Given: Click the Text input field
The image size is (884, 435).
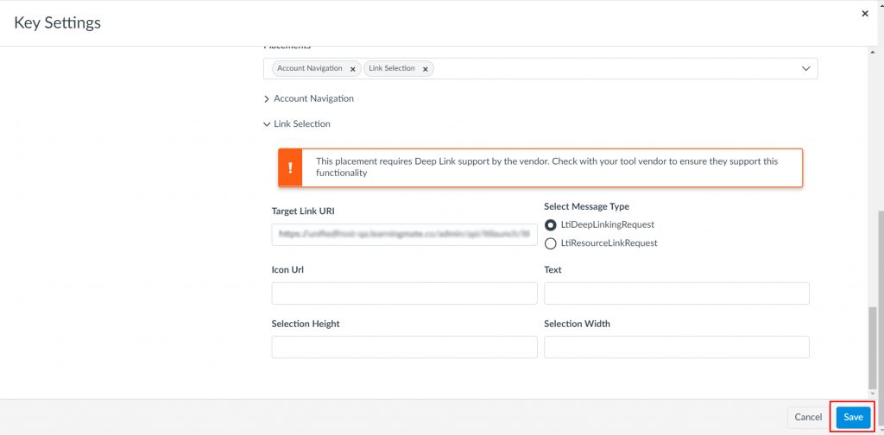Looking at the screenshot, I should click(676, 293).
